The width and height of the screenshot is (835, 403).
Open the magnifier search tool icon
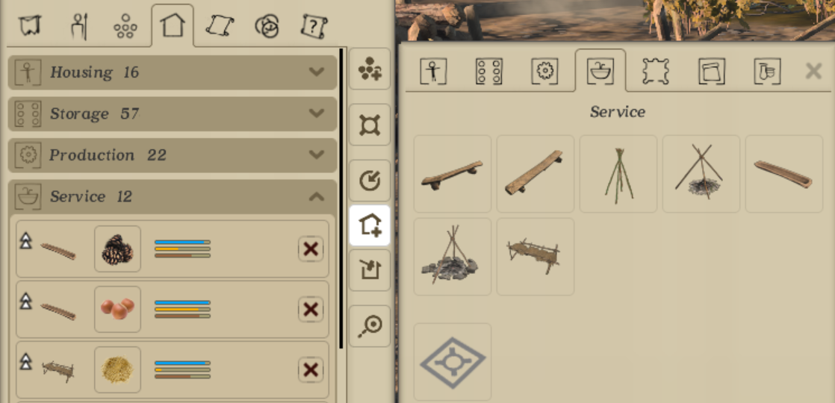(x=370, y=326)
